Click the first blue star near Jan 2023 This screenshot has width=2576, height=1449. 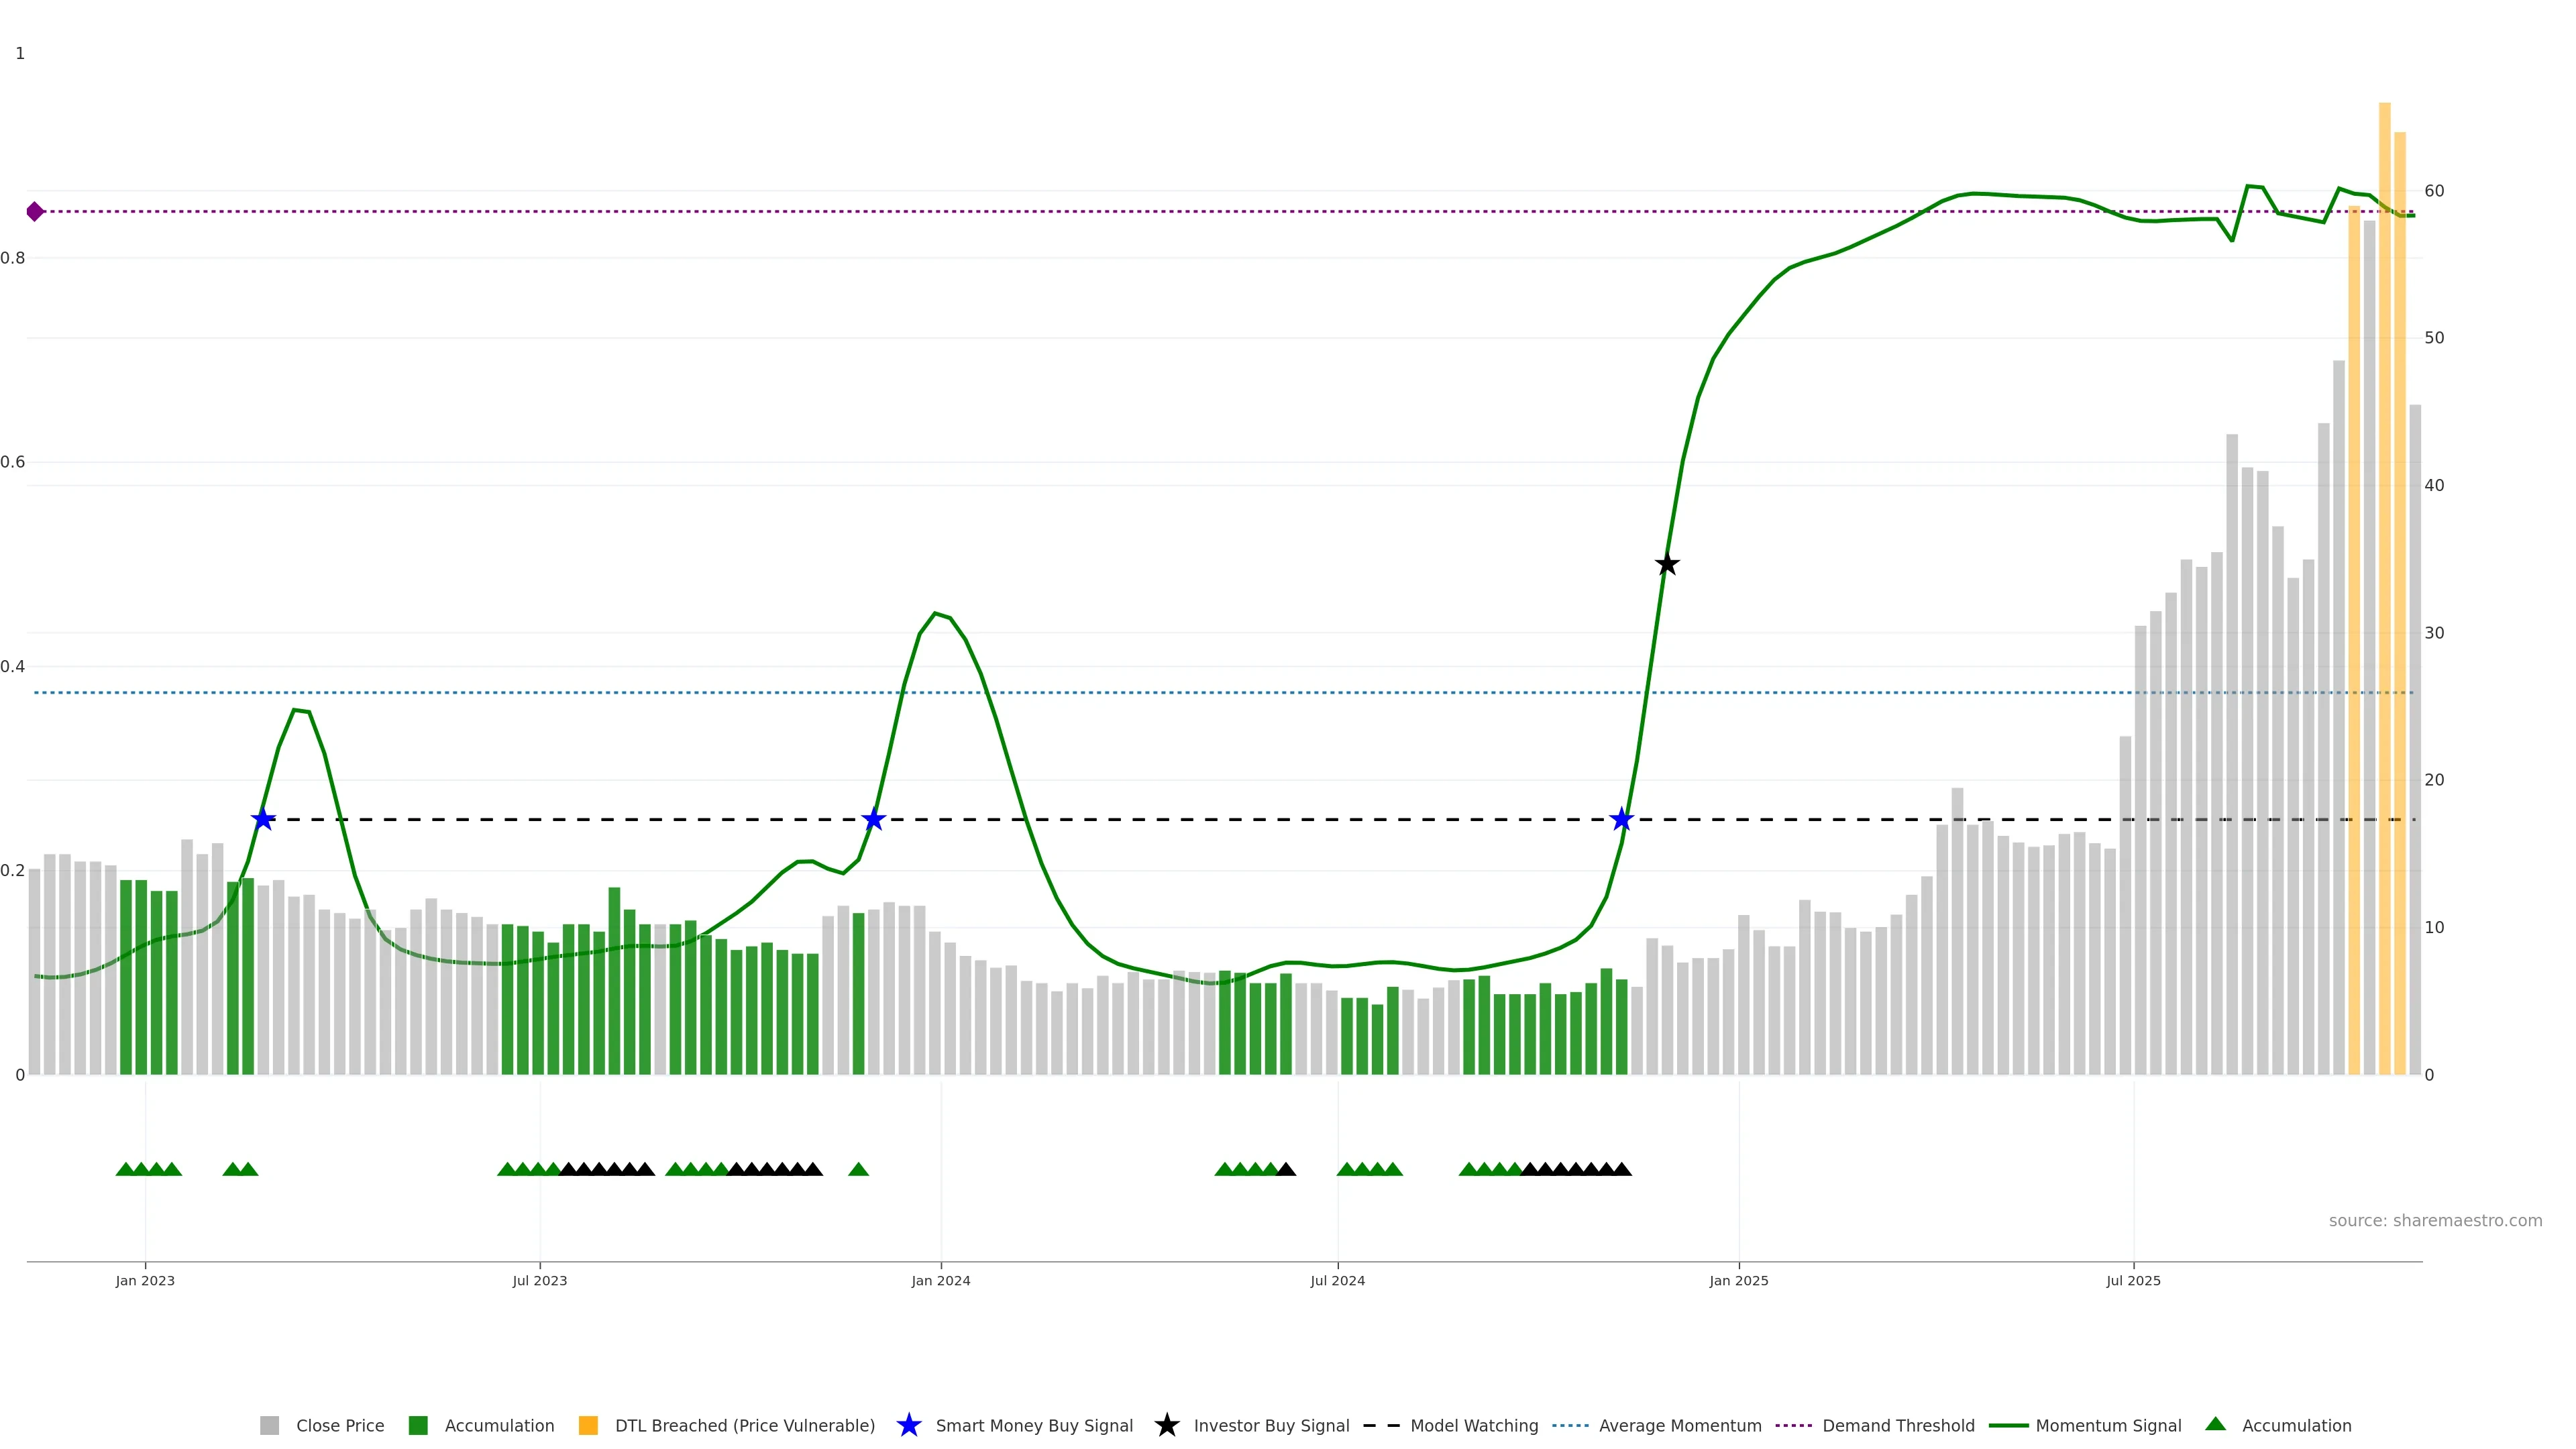pyautogui.click(x=262, y=819)
